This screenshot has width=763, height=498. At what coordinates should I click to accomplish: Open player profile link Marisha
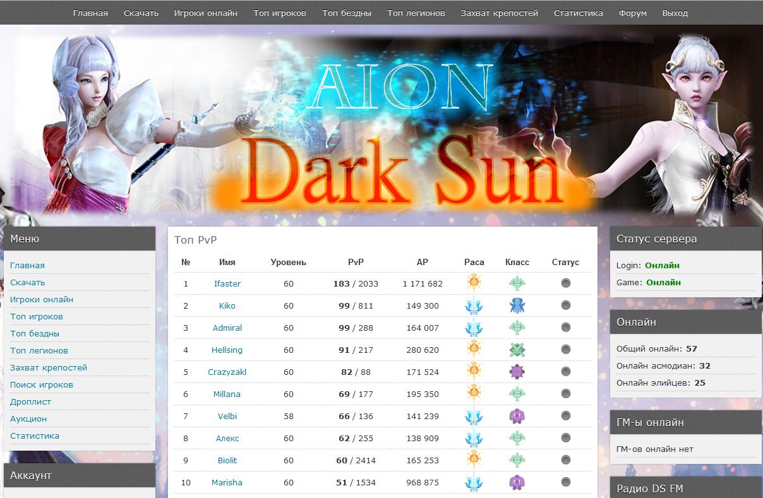[227, 482]
